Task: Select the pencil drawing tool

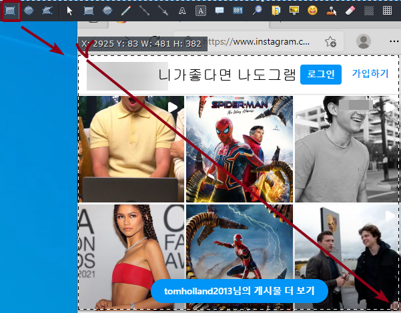Action: (126, 11)
